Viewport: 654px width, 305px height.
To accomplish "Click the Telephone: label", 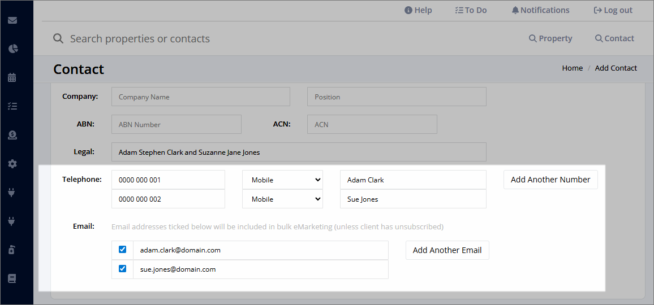I will 82,179.
